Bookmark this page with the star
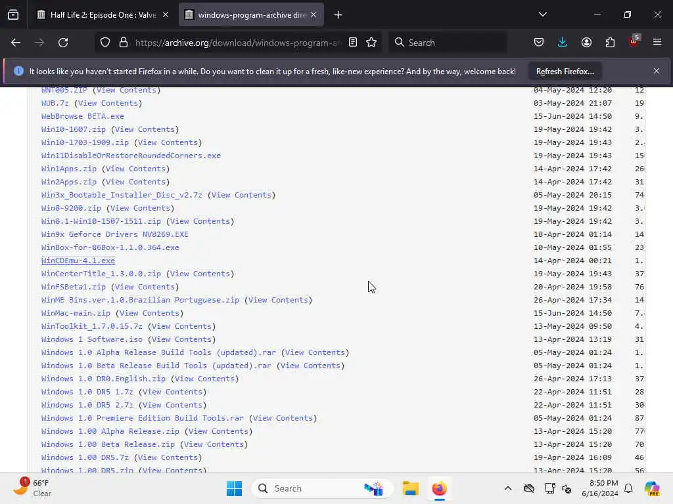The image size is (673, 504). click(x=371, y=43)
